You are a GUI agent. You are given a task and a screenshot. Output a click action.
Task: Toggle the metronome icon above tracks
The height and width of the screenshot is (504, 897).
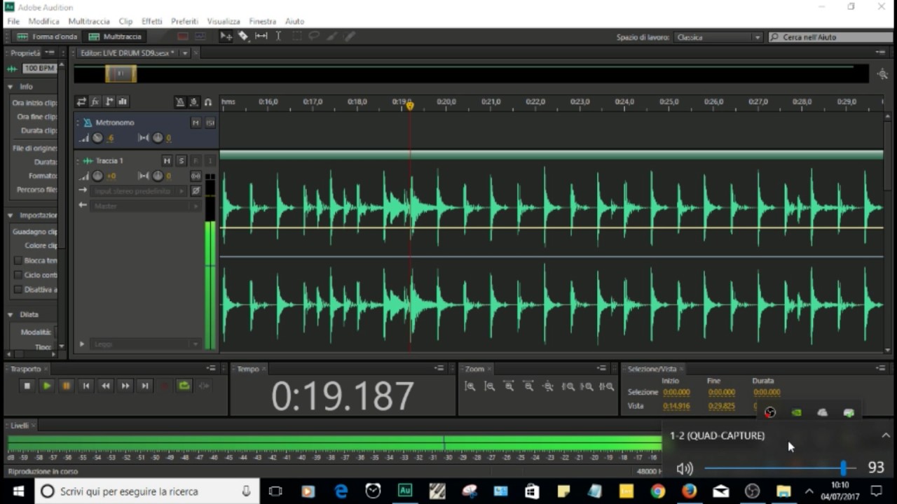pos(180,102)
